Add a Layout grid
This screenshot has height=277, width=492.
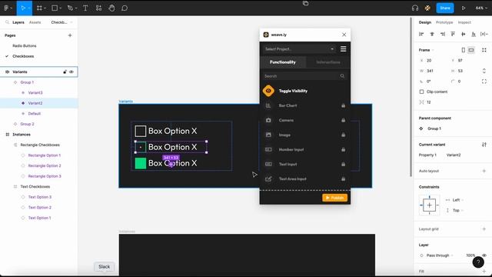484,229
